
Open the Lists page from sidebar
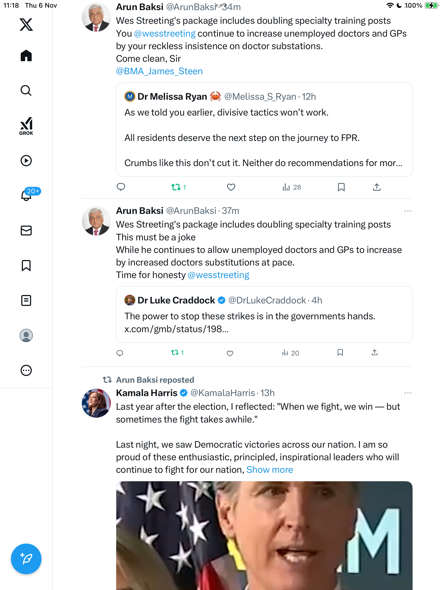pos(26,300)
